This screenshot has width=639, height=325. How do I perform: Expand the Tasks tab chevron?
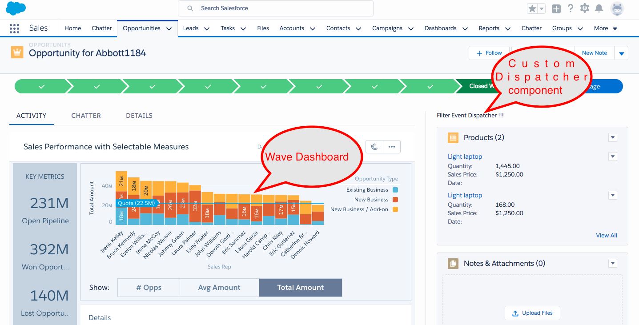243,28
